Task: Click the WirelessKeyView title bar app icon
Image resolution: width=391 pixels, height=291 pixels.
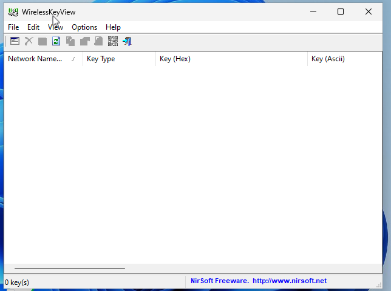Action: [x=13, y=12]
